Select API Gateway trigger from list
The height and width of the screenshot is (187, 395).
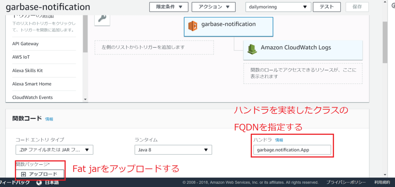pyautogui.click(x=25, y=44)
